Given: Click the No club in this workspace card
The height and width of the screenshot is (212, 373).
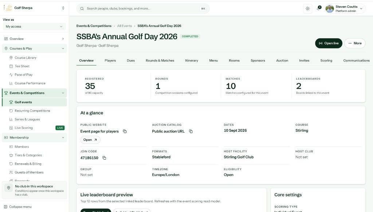Looking at the screenshot, I should pyautogui.click(x=34, y=190).
